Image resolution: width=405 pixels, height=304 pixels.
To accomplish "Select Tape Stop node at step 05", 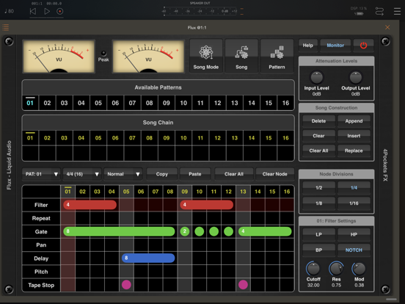I will pyautogui.click(x=126, y=285).
